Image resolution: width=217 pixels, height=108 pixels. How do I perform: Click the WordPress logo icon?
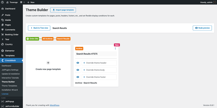click(x=2, y=2)
